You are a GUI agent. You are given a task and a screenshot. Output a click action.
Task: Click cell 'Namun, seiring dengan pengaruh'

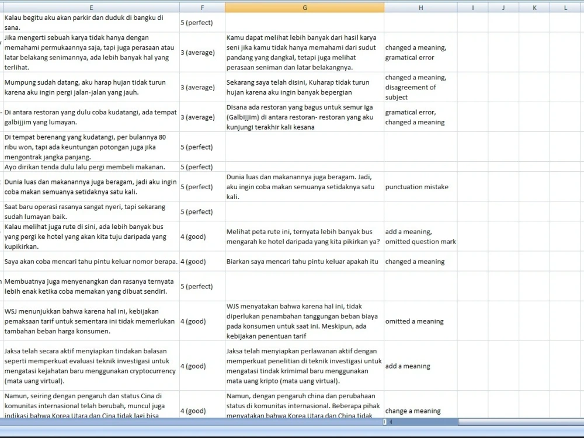pyautogui.click(x=91, y=405)
